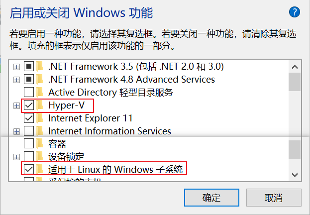Expand the Hyper-V tree node
The image size is (310, 215).
click(16, 106)
